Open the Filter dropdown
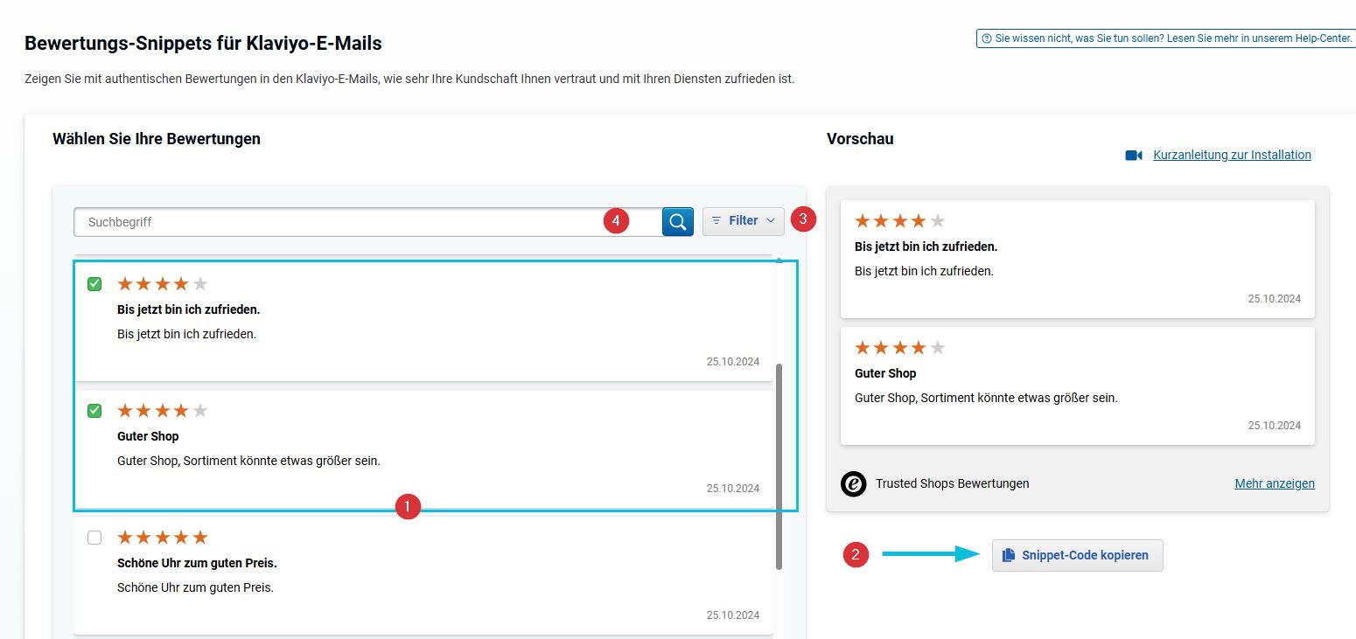This screenshot has width=1356, height=639. (x=743, y=221)
